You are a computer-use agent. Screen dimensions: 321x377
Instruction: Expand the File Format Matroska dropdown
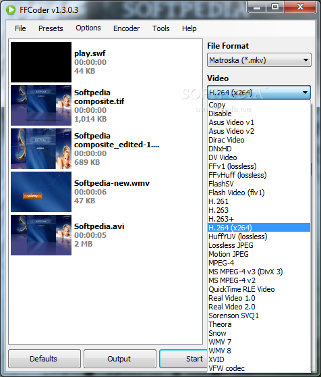click(x=259, y=60)
